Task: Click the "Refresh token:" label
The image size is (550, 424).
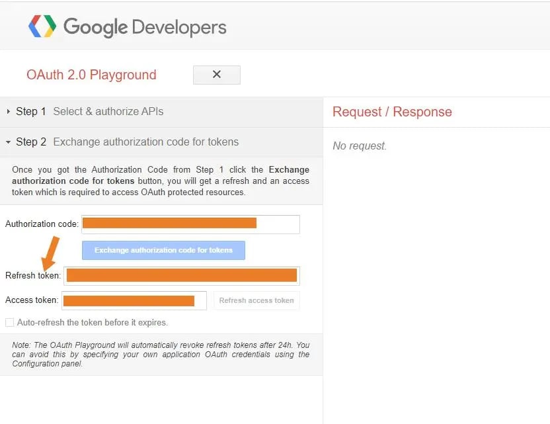Action: click(x=33, y=276)
